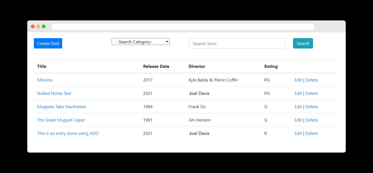Delete The Great Muppet Caper row
373x173 pixels.
point(312,120)
